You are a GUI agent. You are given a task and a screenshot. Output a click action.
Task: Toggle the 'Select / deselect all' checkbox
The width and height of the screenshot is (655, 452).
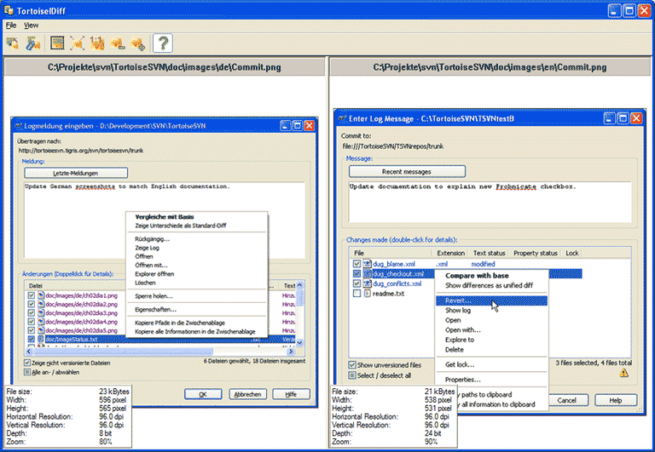[352, 375]
